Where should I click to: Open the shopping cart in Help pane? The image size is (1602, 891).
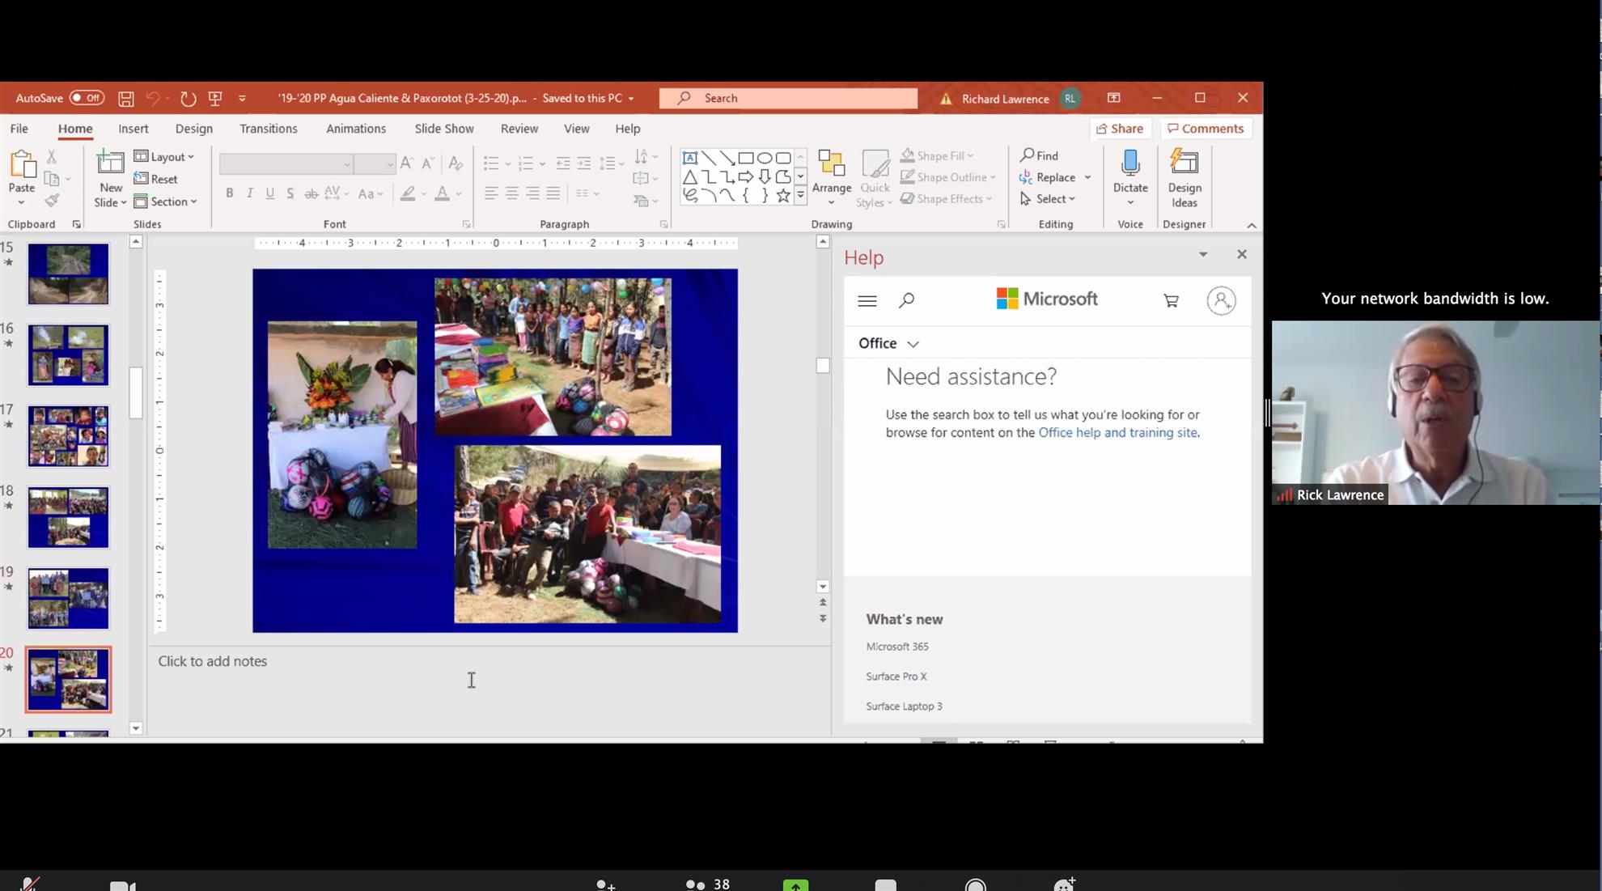tap(1171, 301)
